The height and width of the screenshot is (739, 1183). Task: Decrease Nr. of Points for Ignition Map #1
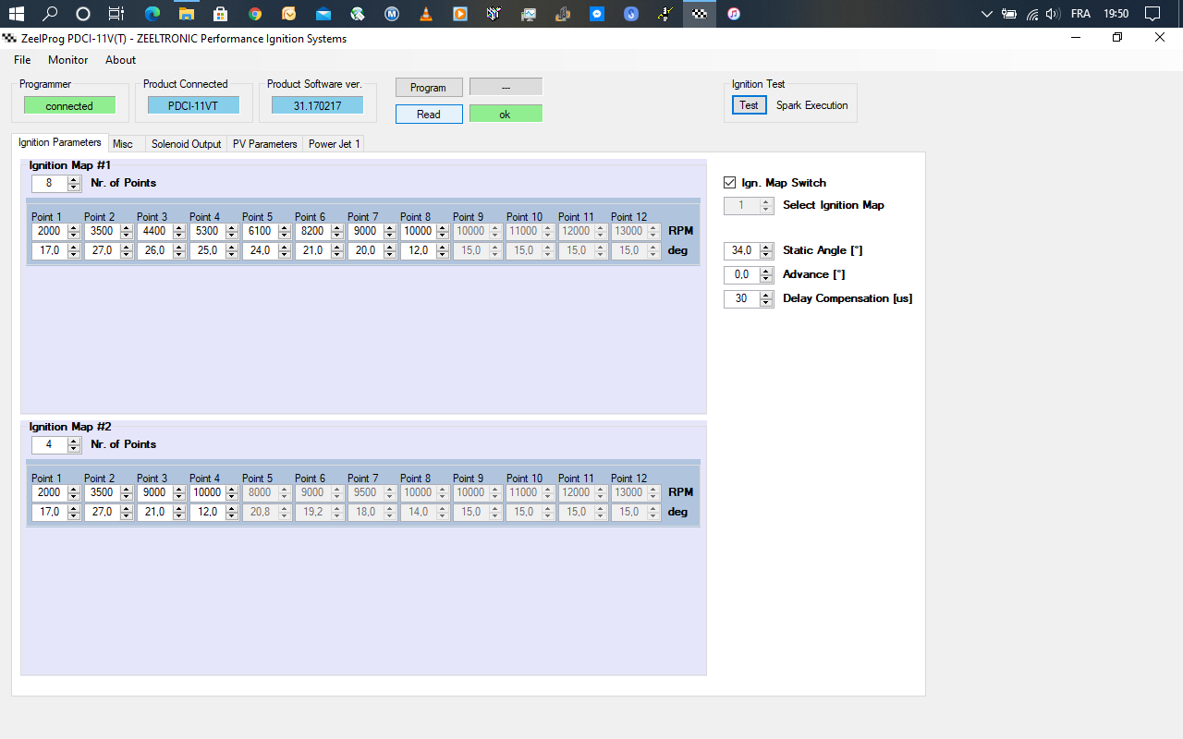[75, 188]
